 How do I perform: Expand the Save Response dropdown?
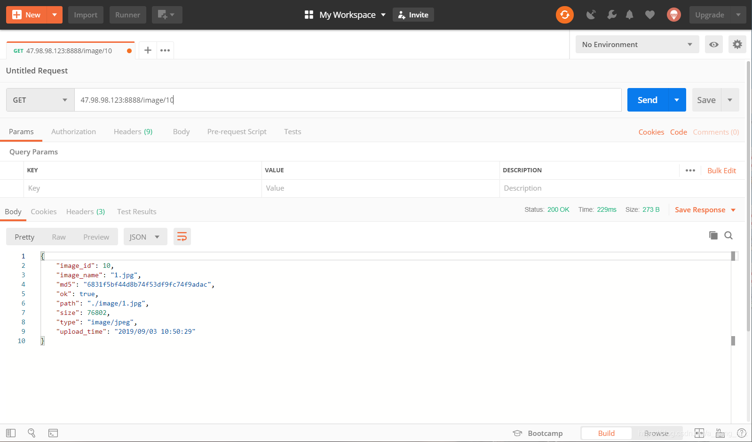[733, 210]
